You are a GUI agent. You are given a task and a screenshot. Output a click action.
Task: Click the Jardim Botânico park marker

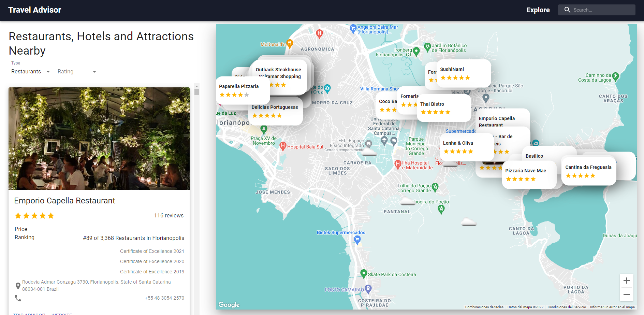click(427, 47)
